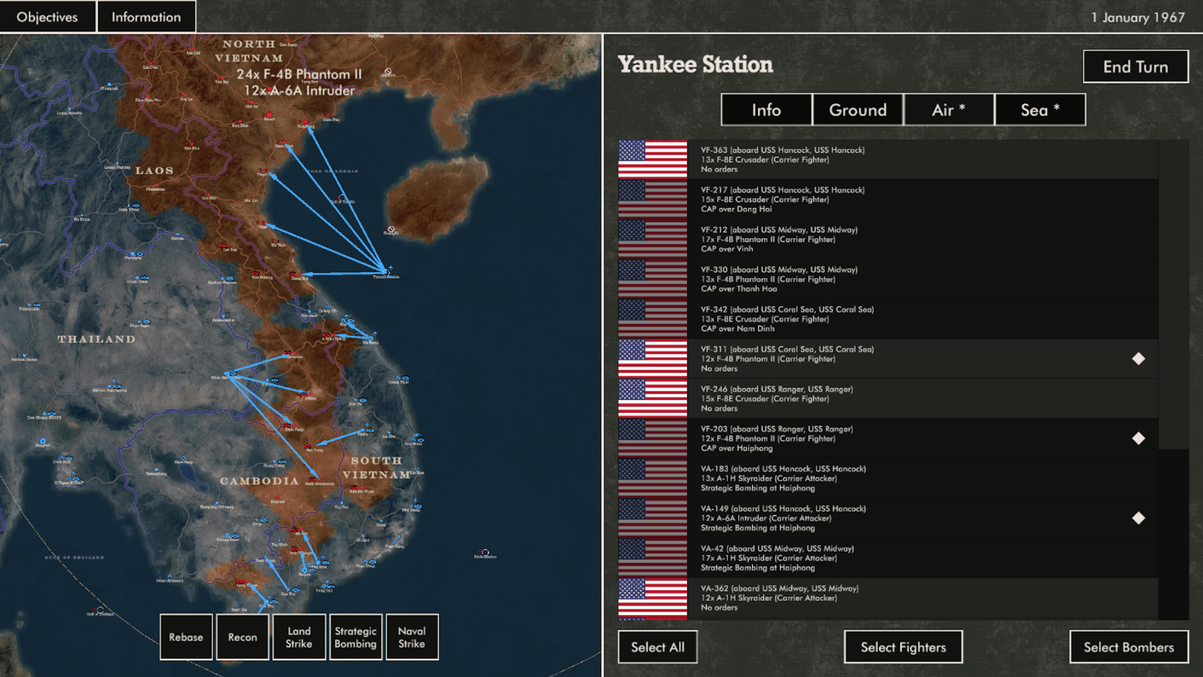
Task: Click the flag icon for VA-362 squadron
Action: click(652, 598)
